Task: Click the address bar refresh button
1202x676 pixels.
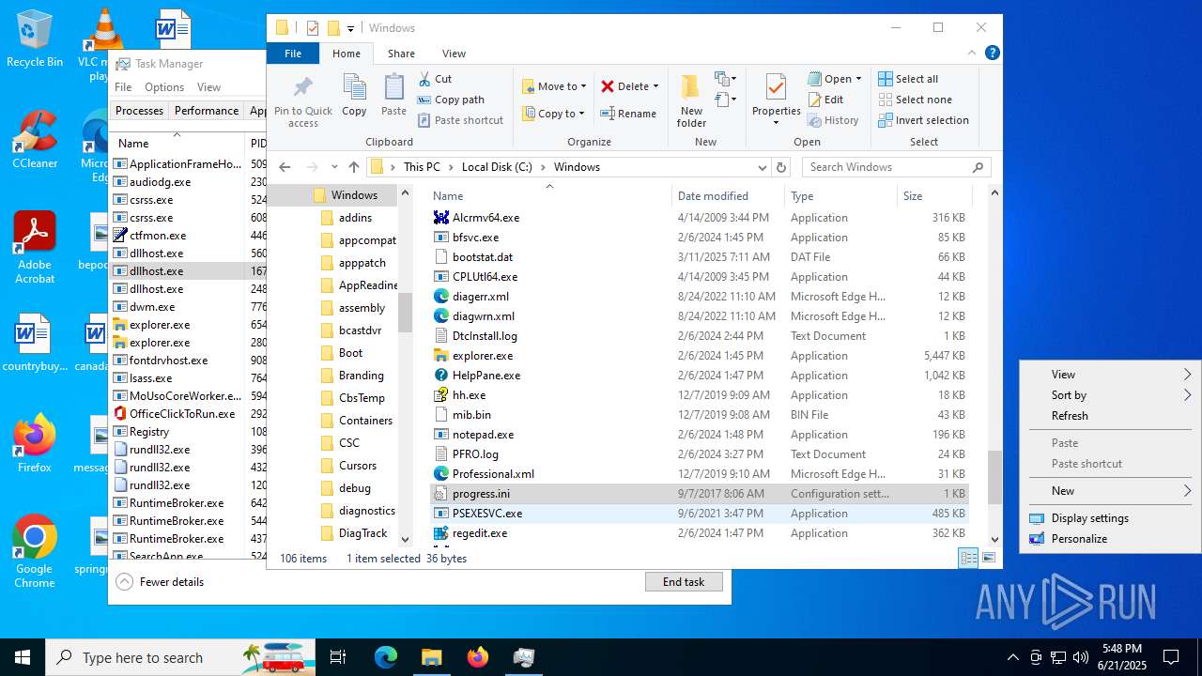Action: click(x=780, y=167)
